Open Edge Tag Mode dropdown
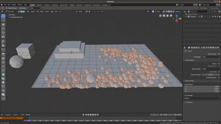The height and width of the screenshot is (124, 221). [x=211, y=69]
